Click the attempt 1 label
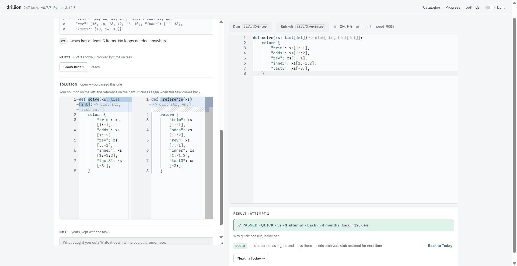517x266 pixels. 364,27
